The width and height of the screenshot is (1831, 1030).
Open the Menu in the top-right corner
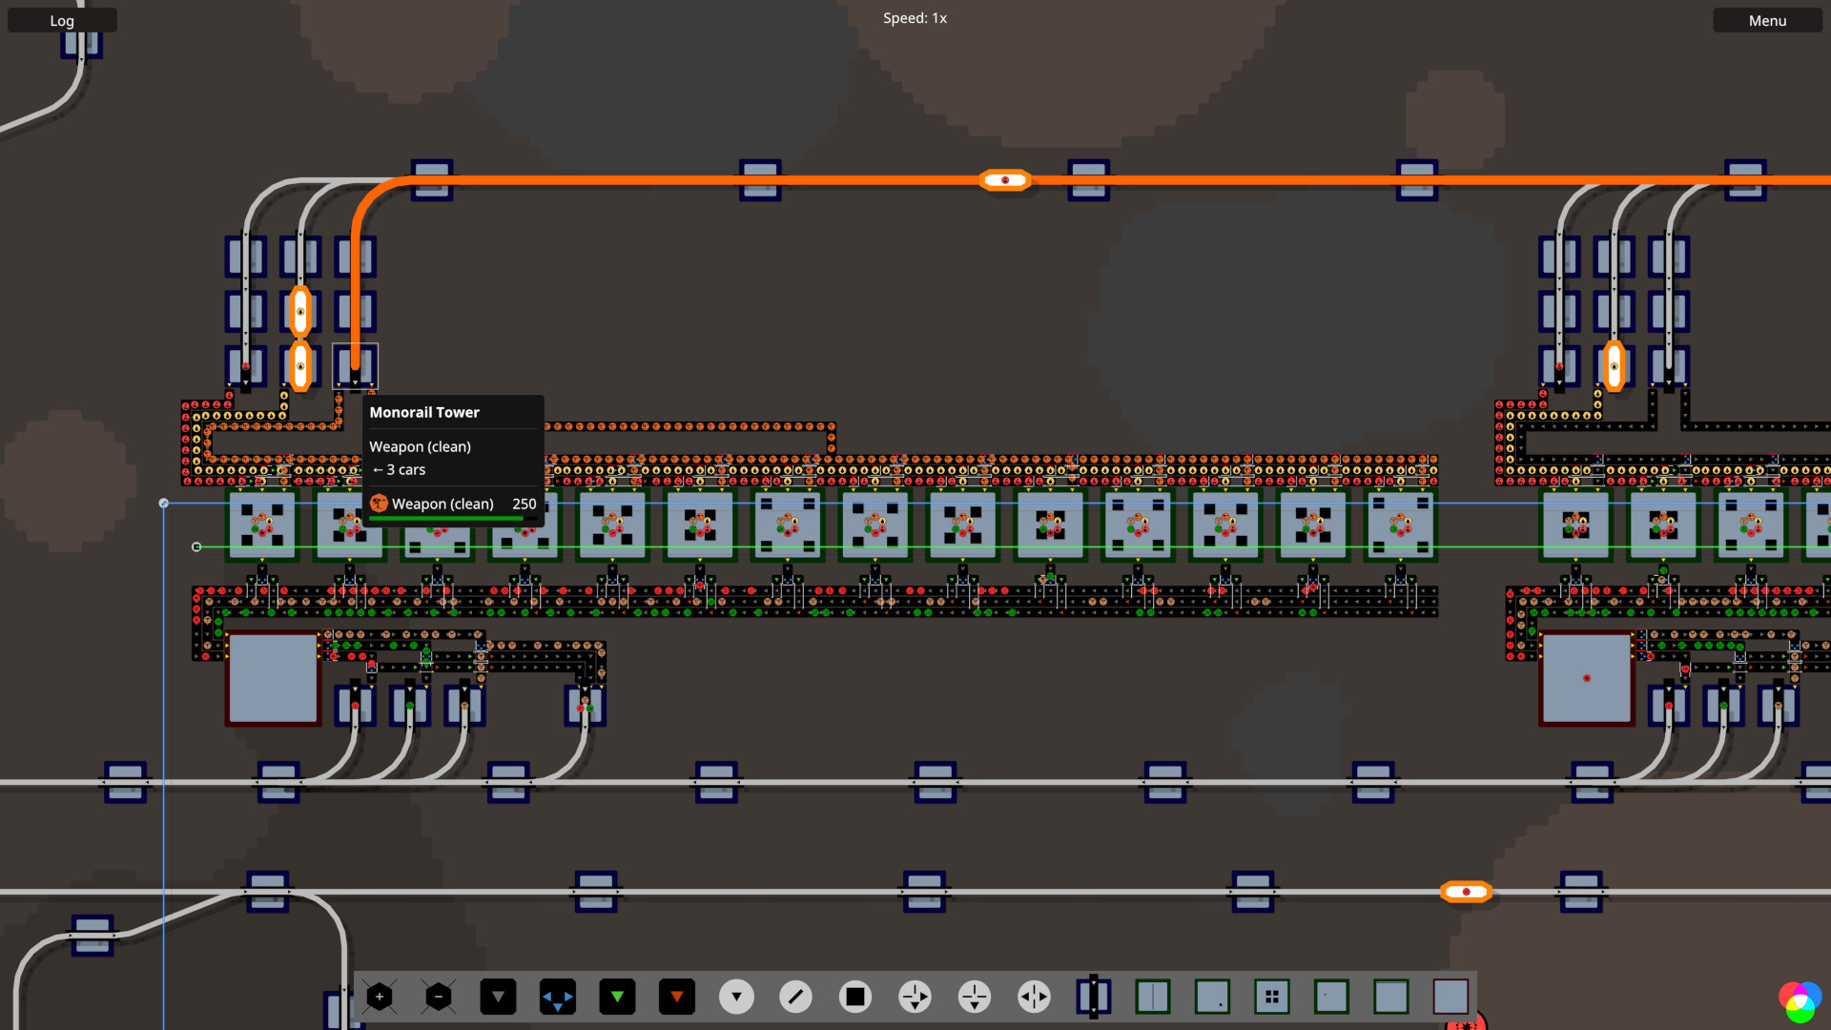(x=1767, y=20)
